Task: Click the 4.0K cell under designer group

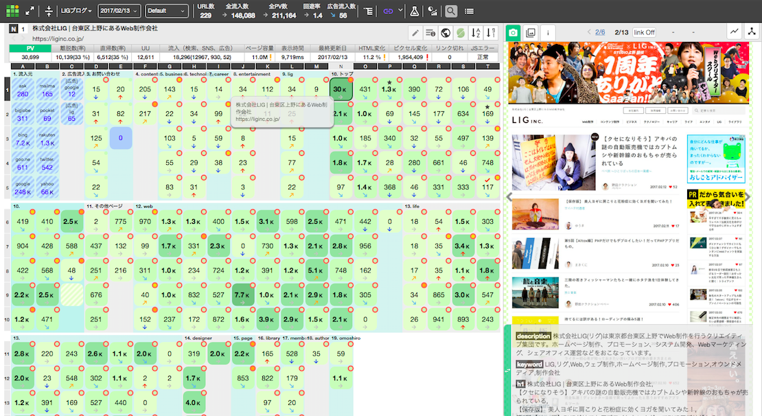Action: pyautogui.click(x=194, y=402)
